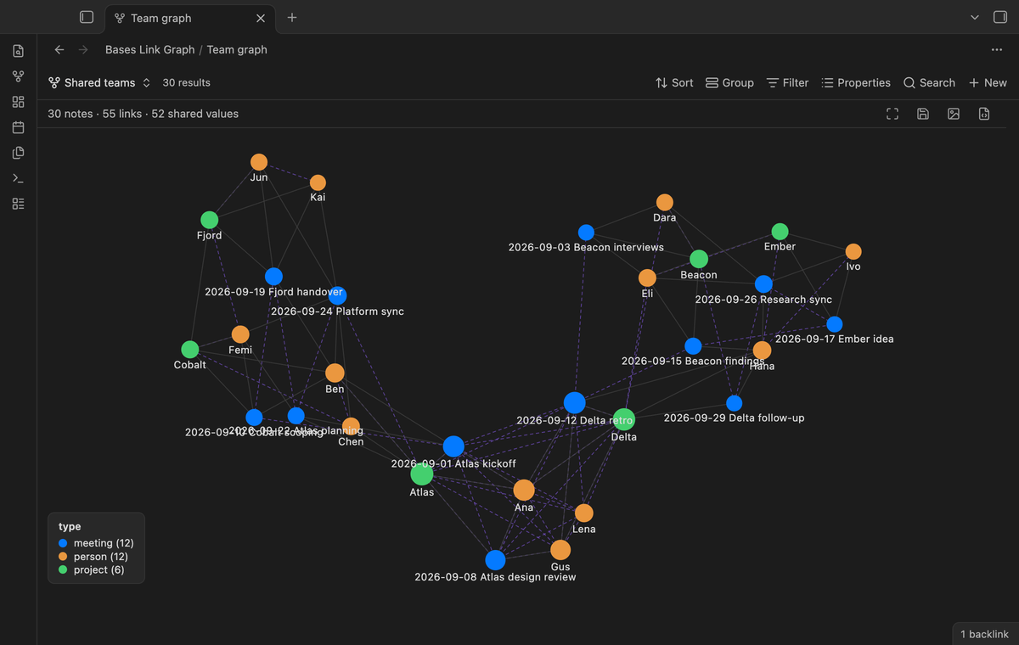1019x645 pixels.
Task: Open the canvas grid ribbon icon
Action: (x=18, y=102)
